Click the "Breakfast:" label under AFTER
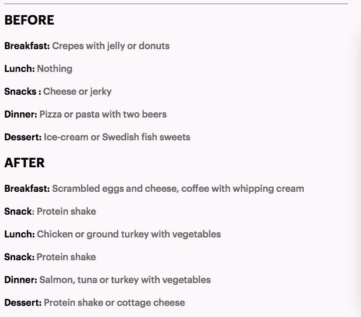Screen dimensions: 361x317 (x=27, y=188)
